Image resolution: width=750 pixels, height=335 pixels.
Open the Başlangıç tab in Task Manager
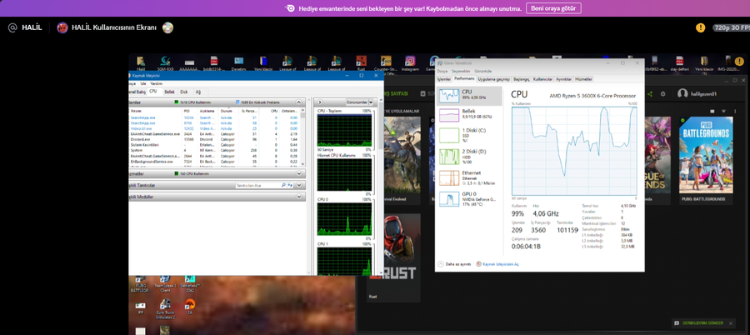522,79
